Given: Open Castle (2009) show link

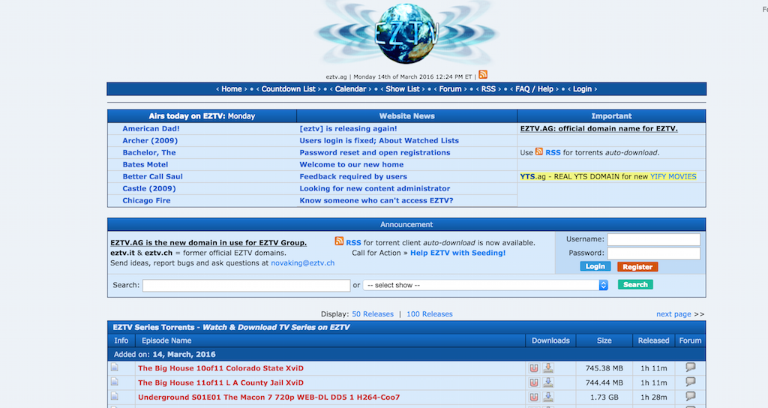Looking at the screenshot, I should 149,188.
